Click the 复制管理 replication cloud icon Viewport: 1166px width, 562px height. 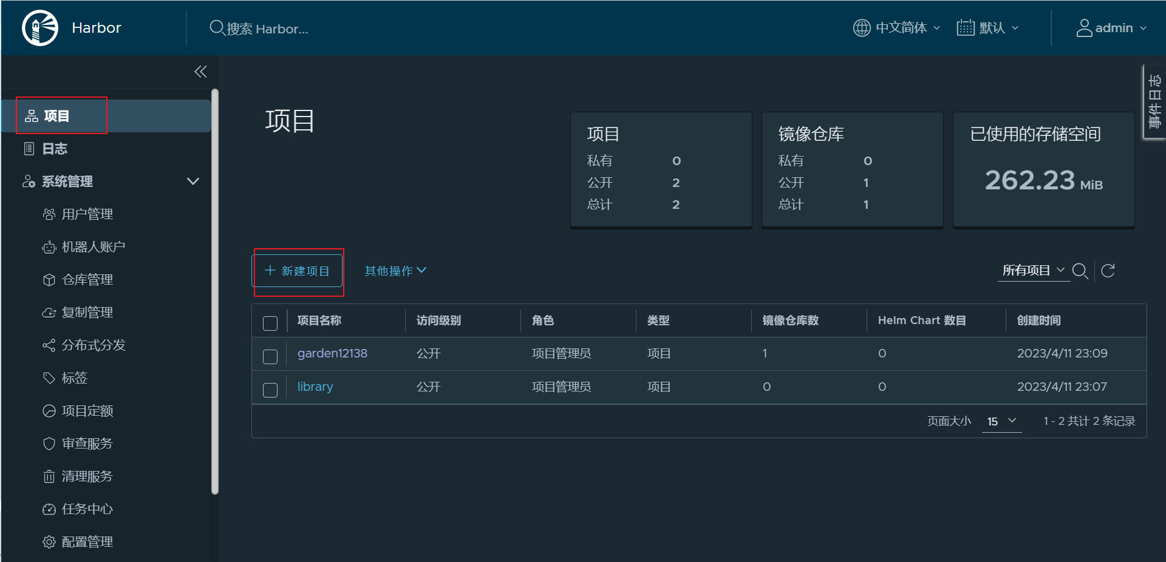[49, 313]
